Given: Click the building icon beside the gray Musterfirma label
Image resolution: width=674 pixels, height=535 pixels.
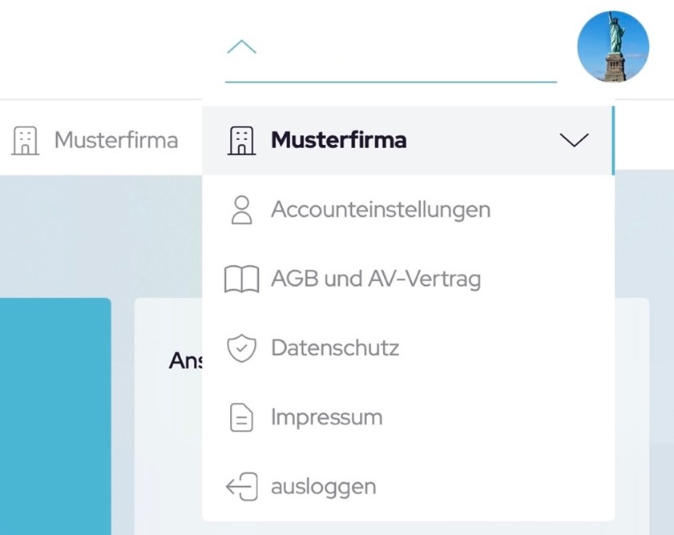Looking at the screenshot, I should [25, 140].
